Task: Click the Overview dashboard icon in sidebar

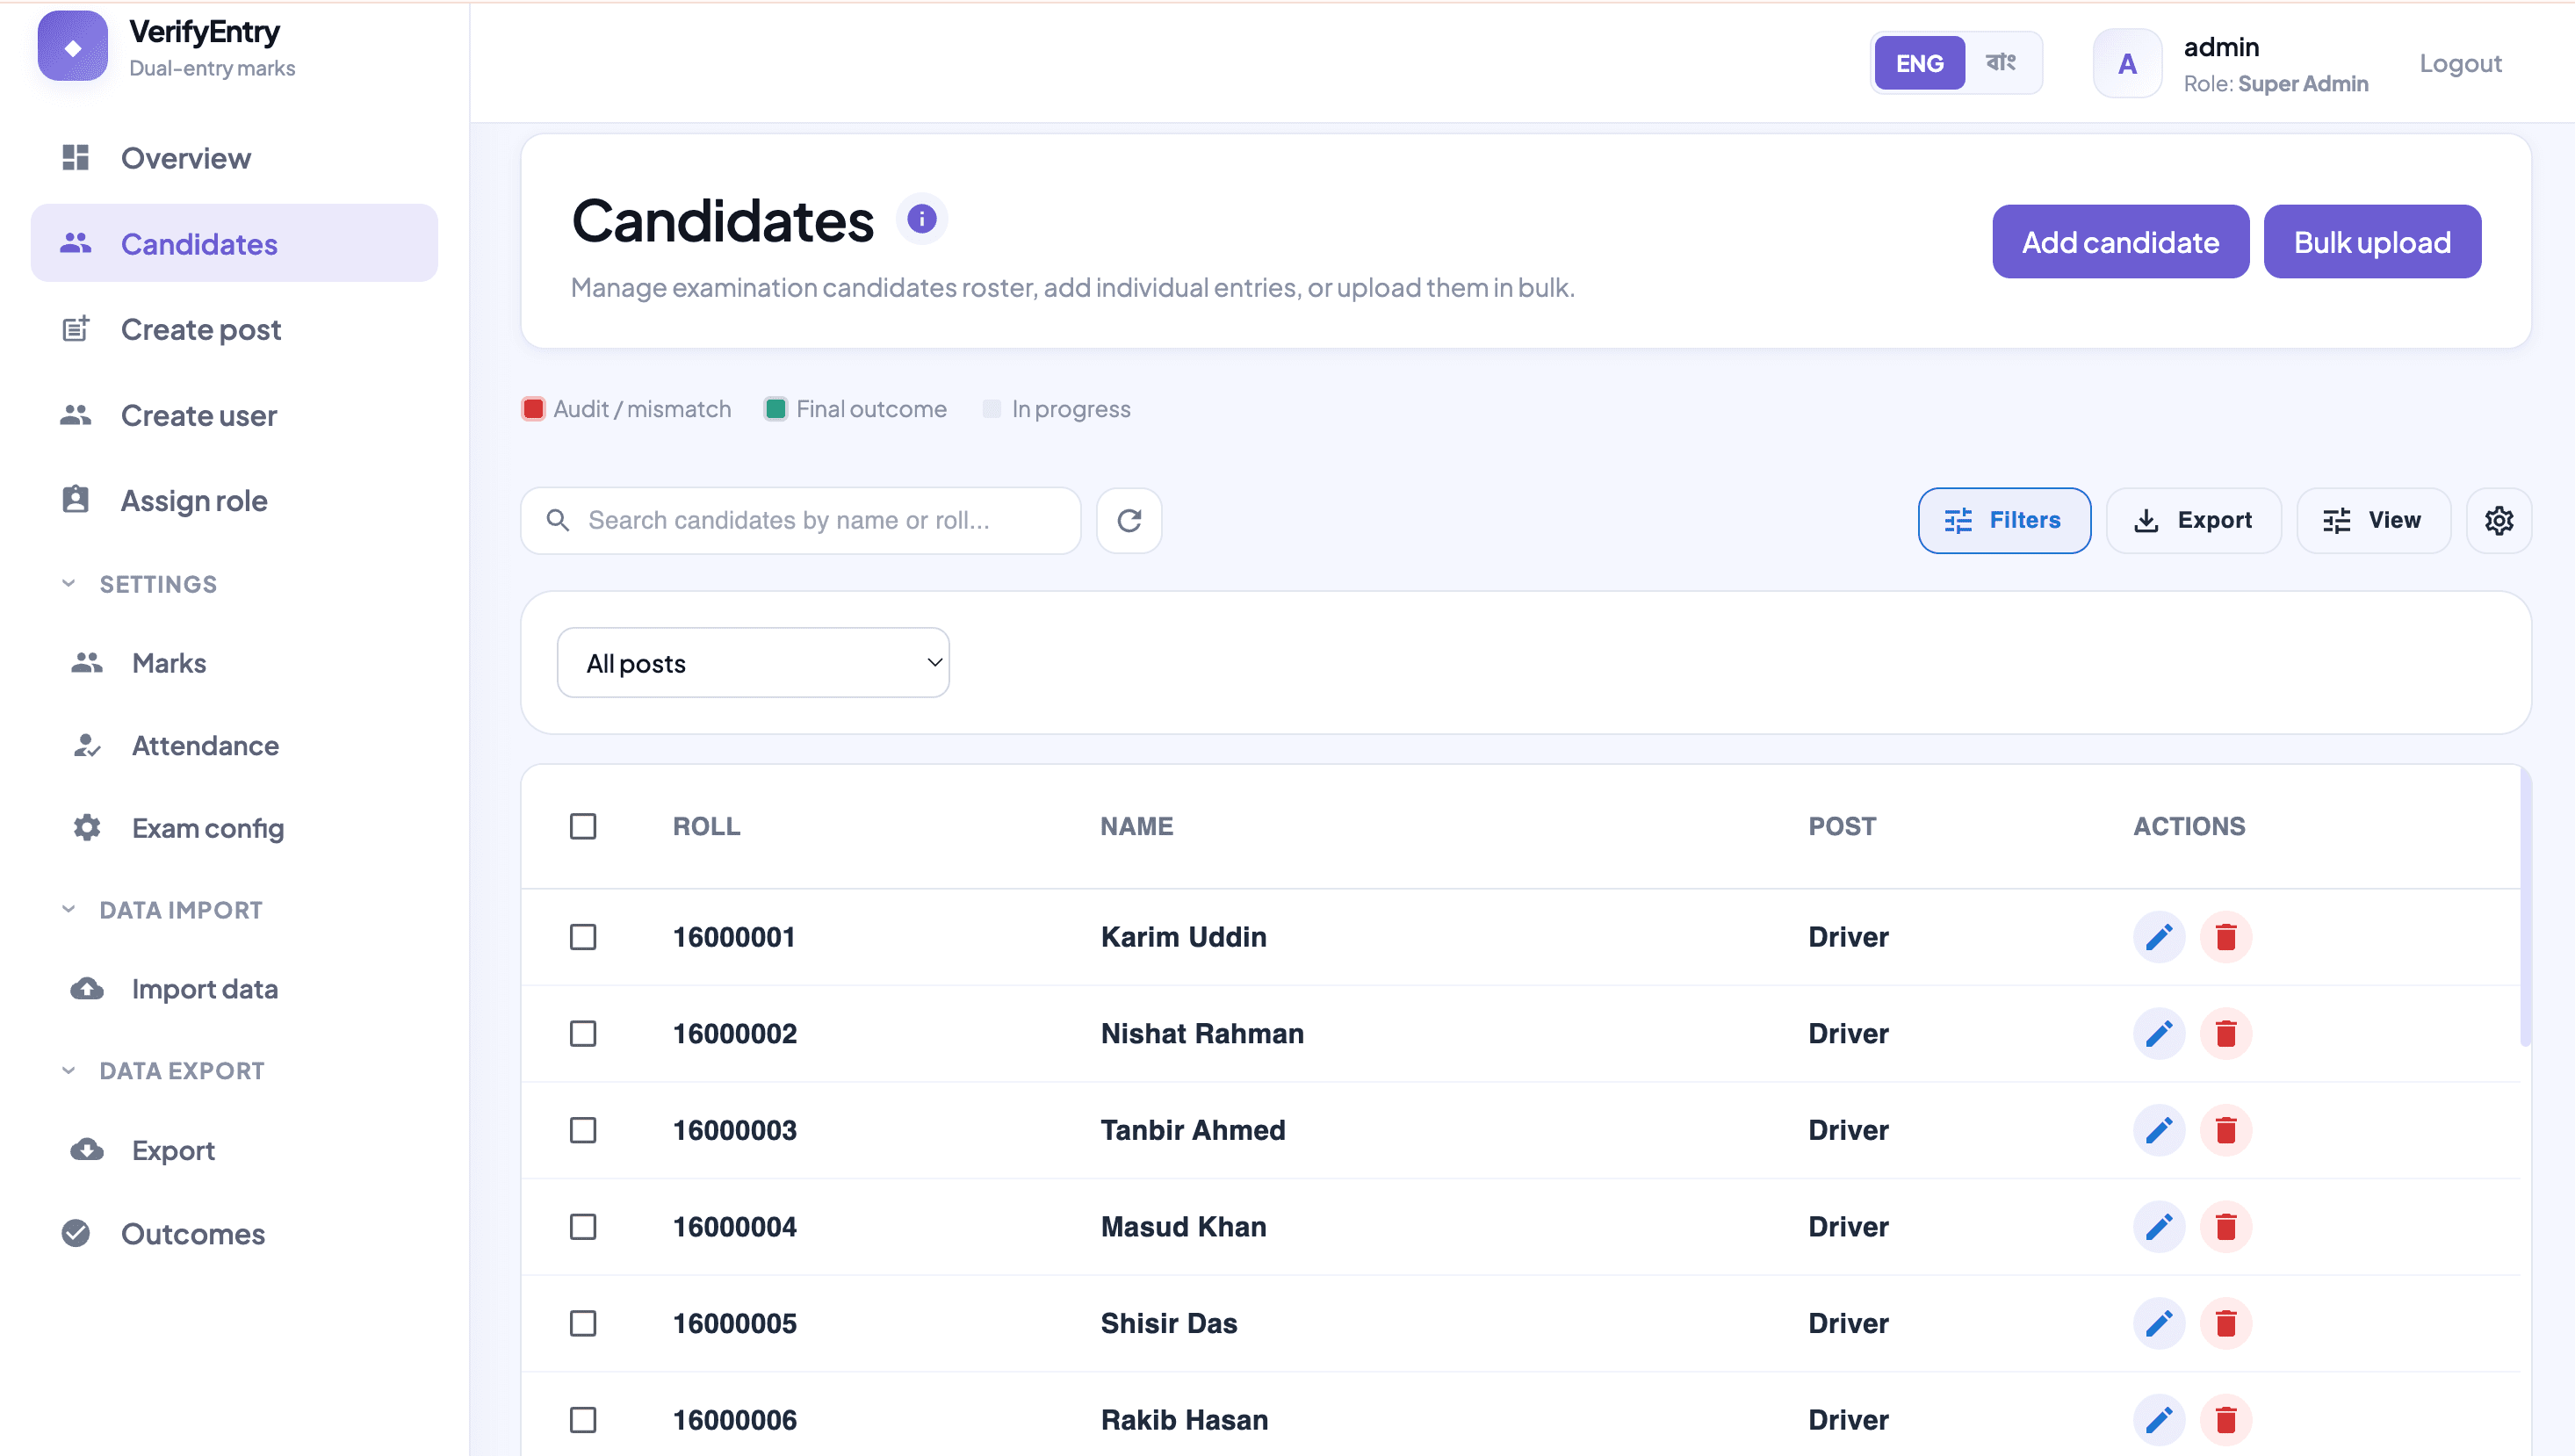Action: 76,157
